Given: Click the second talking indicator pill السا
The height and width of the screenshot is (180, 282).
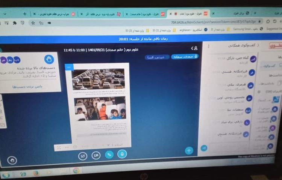Looking at the screenshot, I should (x=157, y=57).
